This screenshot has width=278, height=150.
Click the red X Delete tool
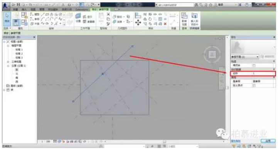pos(165,24)
